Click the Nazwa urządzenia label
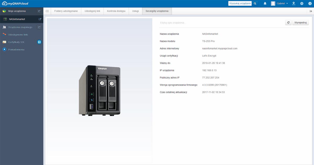 pyautogui.click(x=169, y=34)
